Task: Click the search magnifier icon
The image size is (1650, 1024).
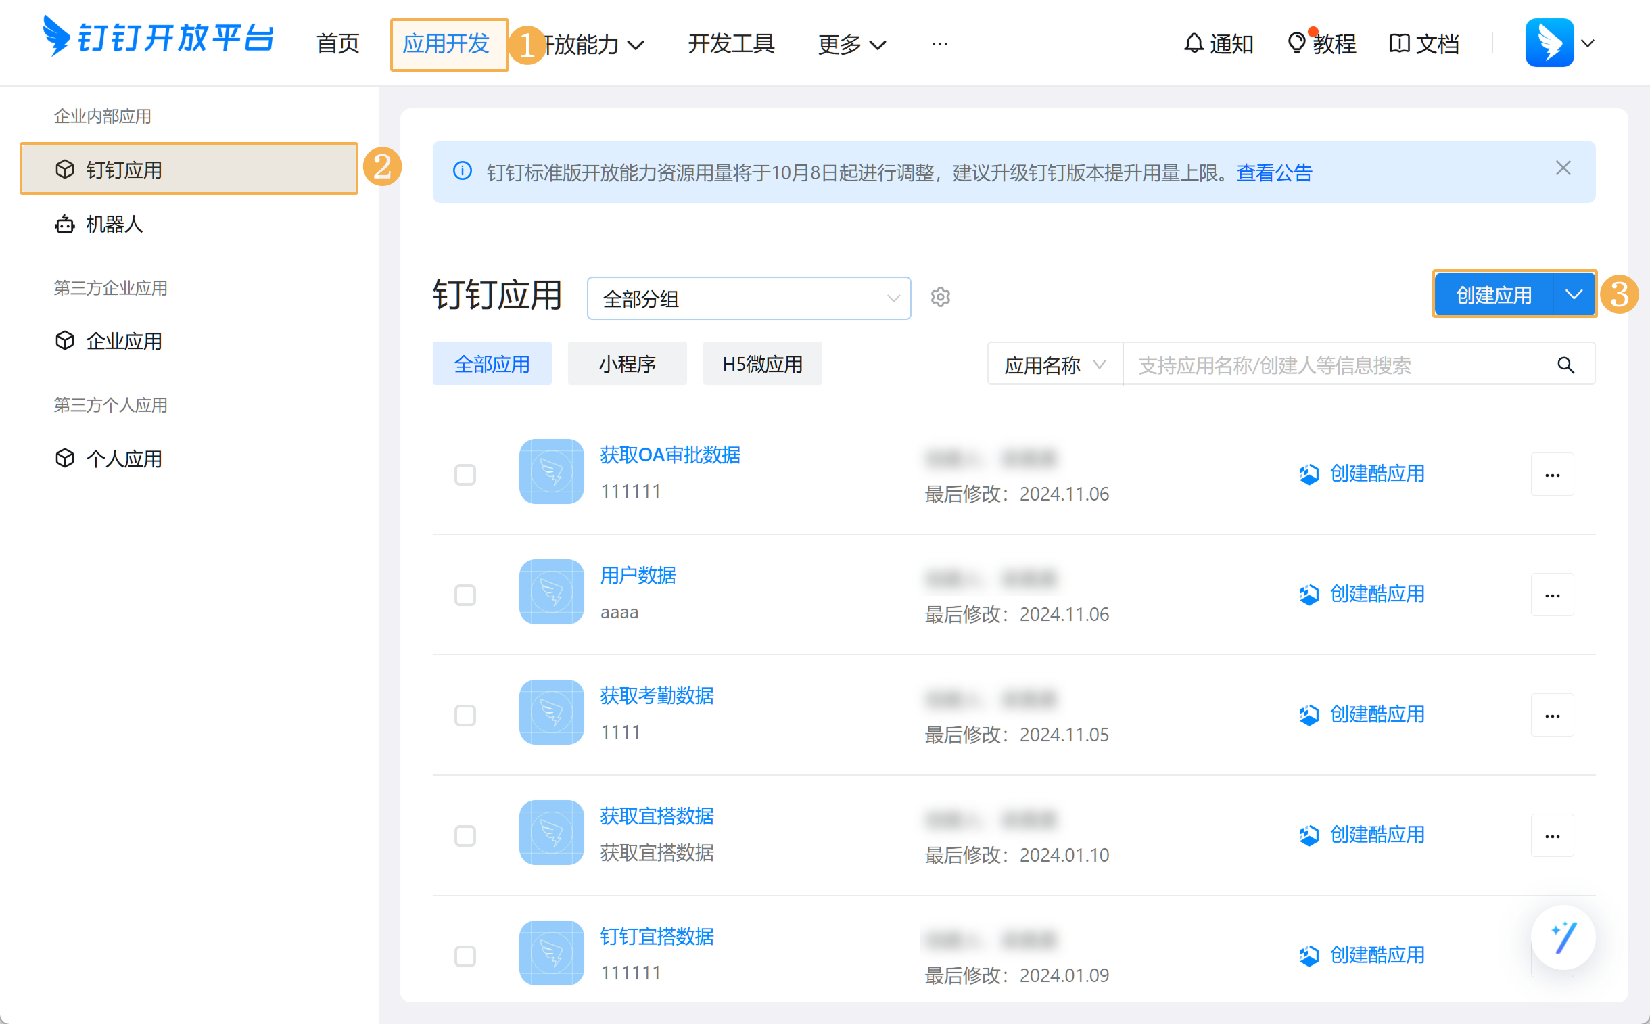Action: pyautogui.click(x=1565, y=366)
